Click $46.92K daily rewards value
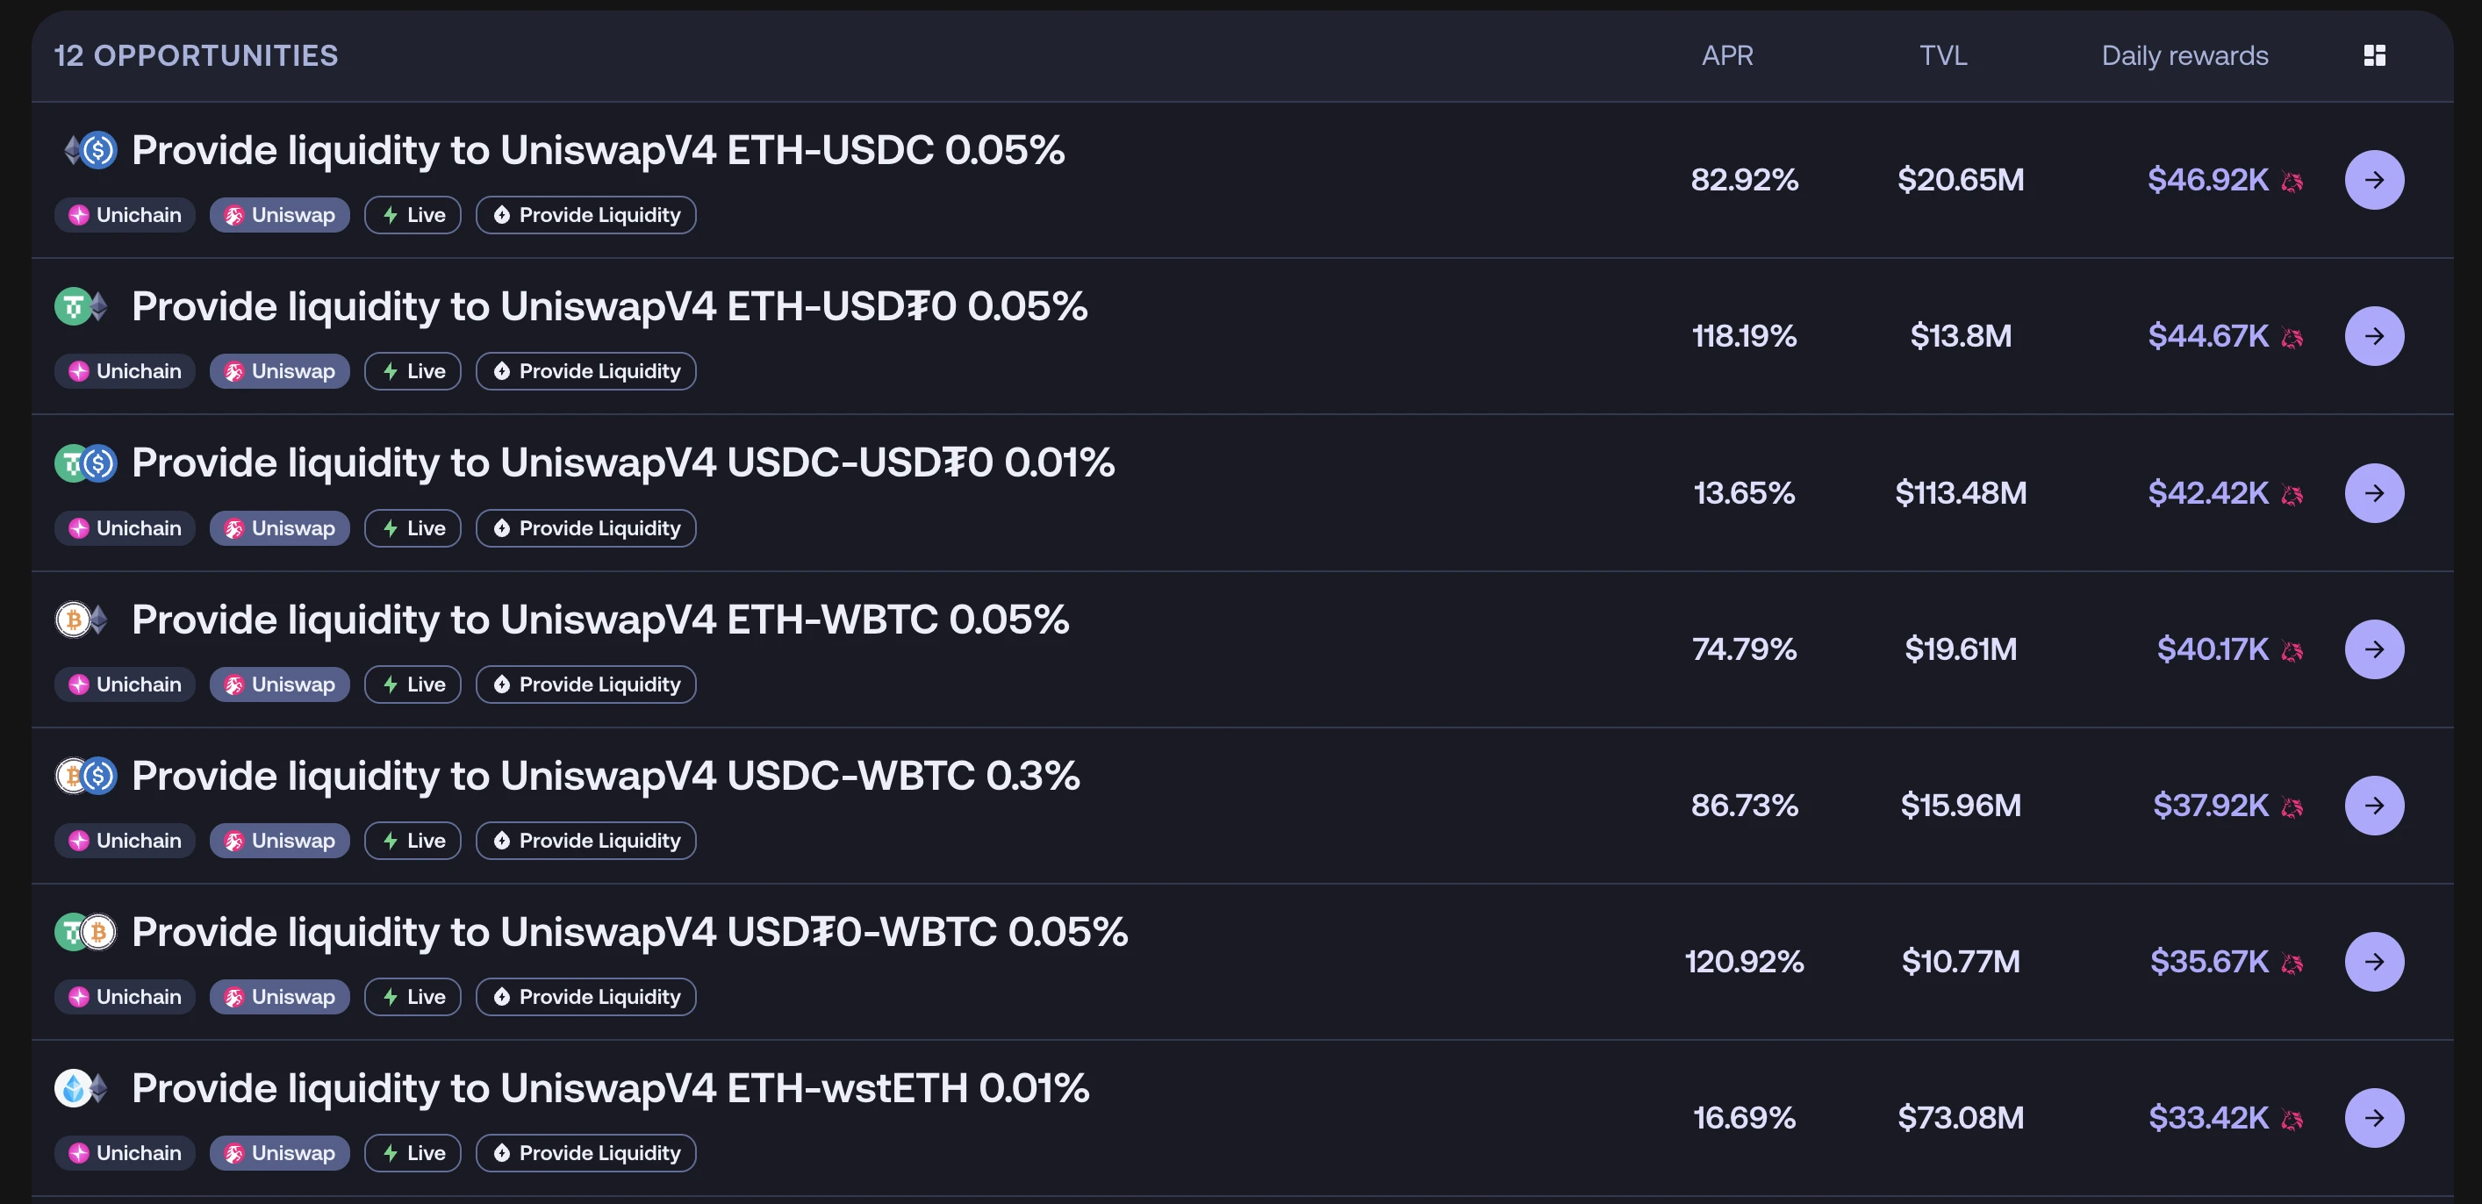The height and width of the screenshot is (1204, 2482). 2207,180
